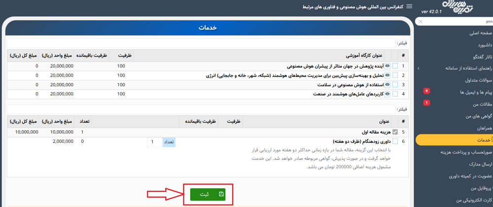
Task: Click the hamburger menu icon in header
Action: [x=409, y=6]
